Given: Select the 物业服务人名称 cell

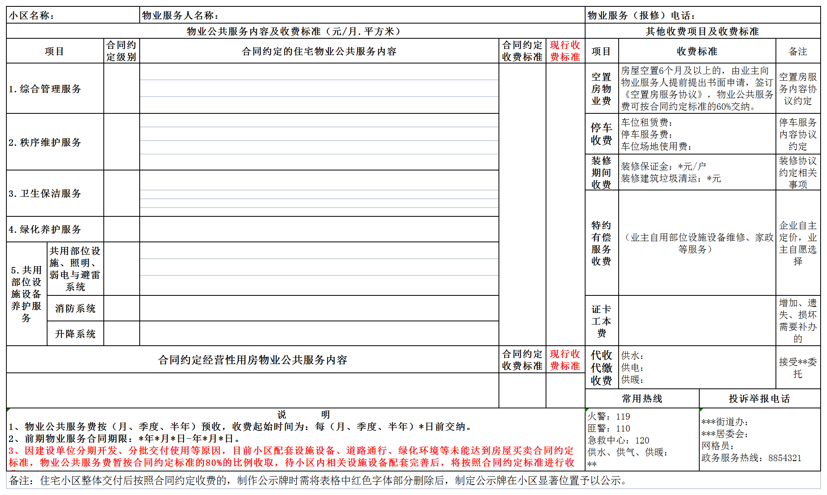Looking at the screenshot, I should coord(362,15).
